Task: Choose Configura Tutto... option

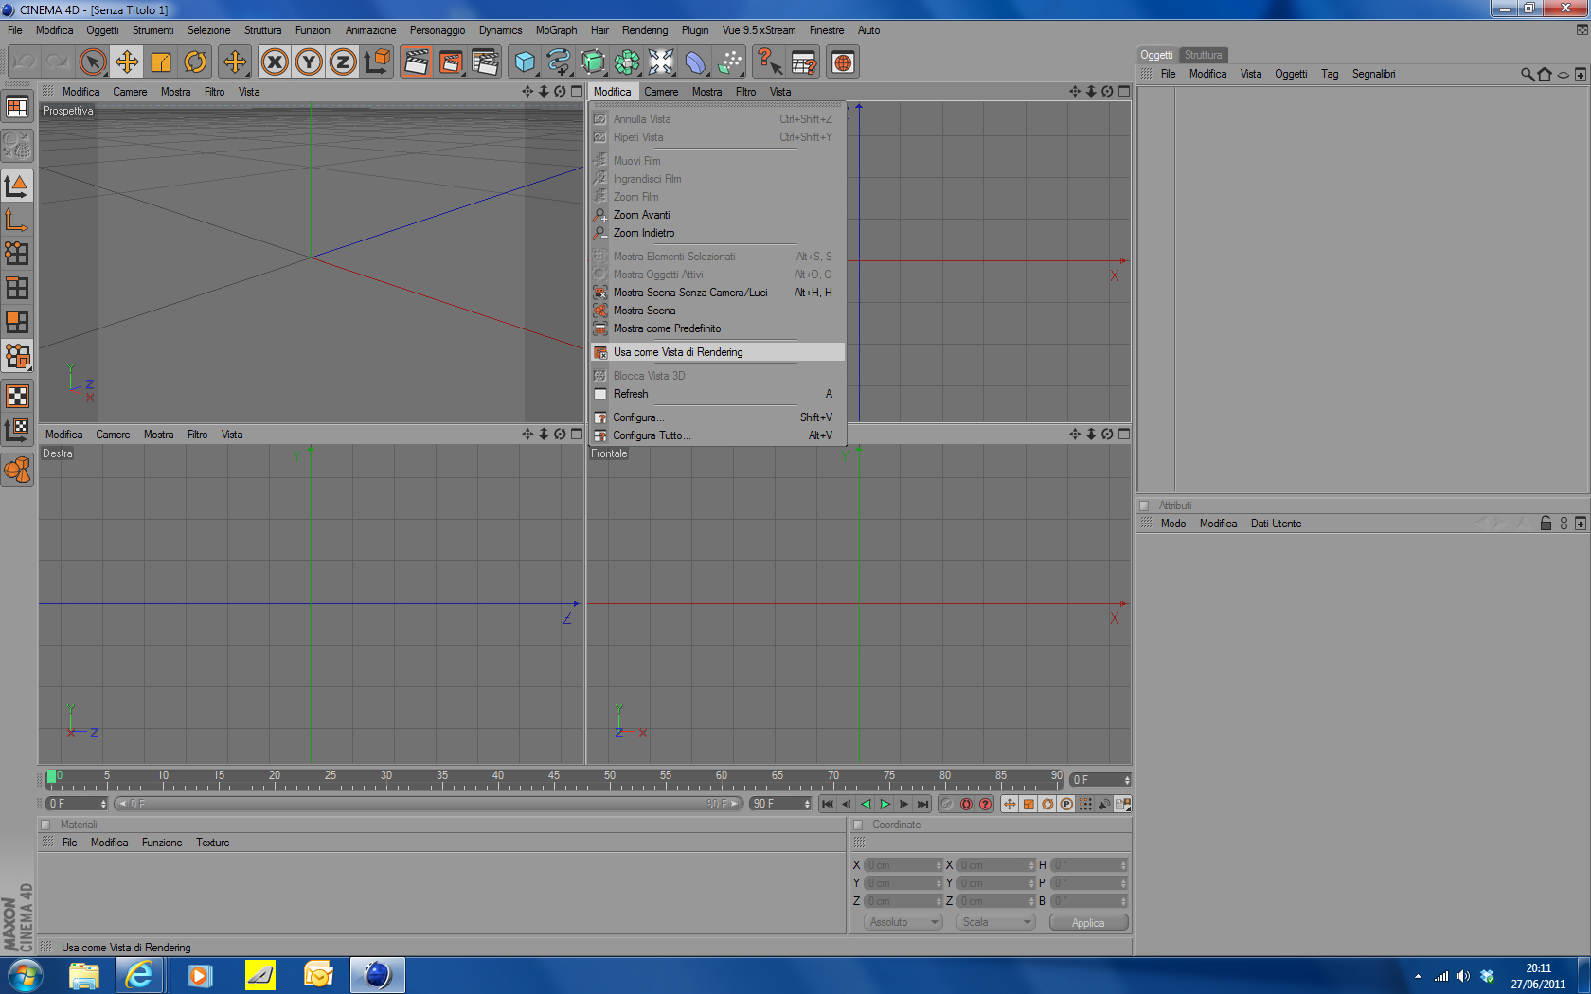Action: (x=717, y=435)
